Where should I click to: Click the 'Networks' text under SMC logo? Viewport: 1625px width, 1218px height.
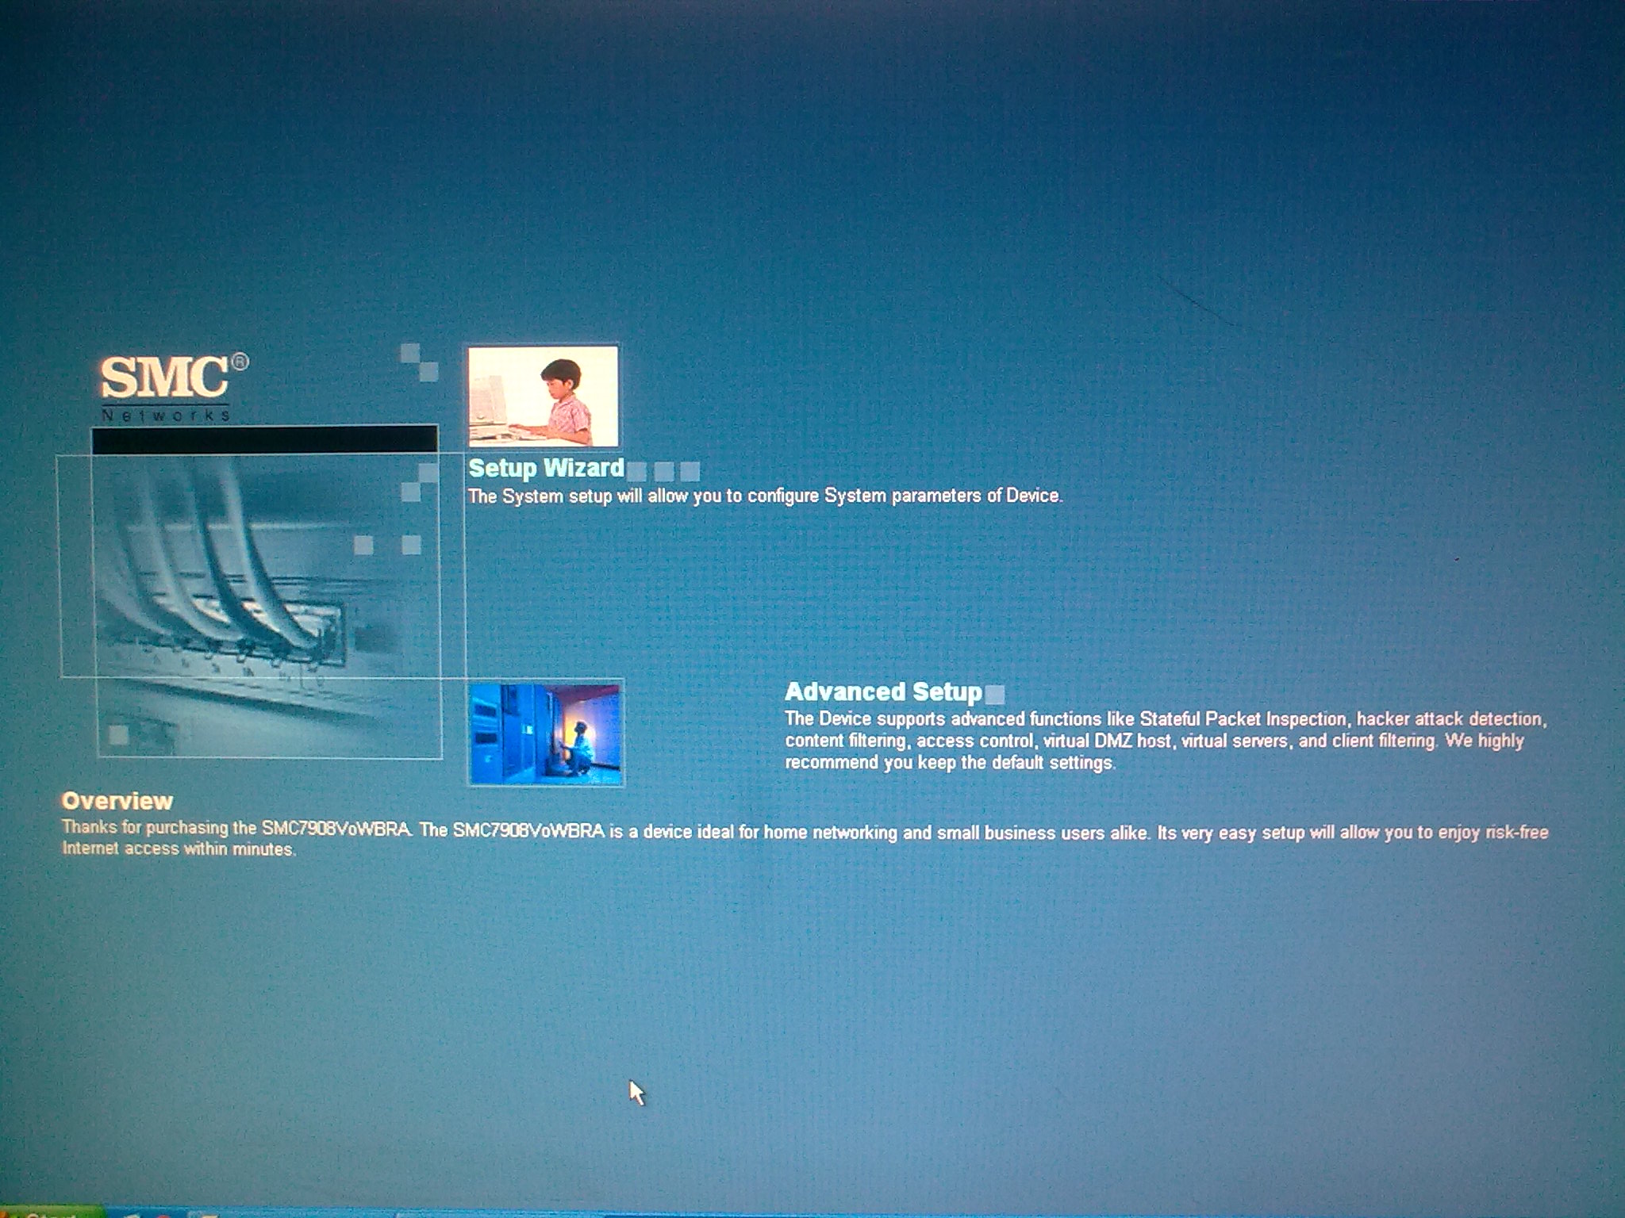(x=165, y=416)
